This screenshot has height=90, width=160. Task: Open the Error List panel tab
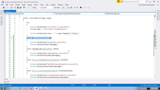tap(6, 82)
